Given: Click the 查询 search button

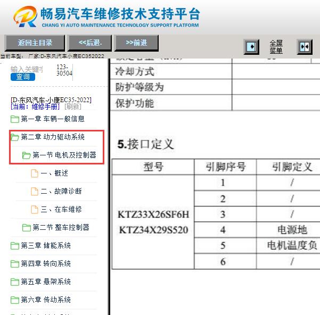Looking at the screenshot, I should (23, 77).
